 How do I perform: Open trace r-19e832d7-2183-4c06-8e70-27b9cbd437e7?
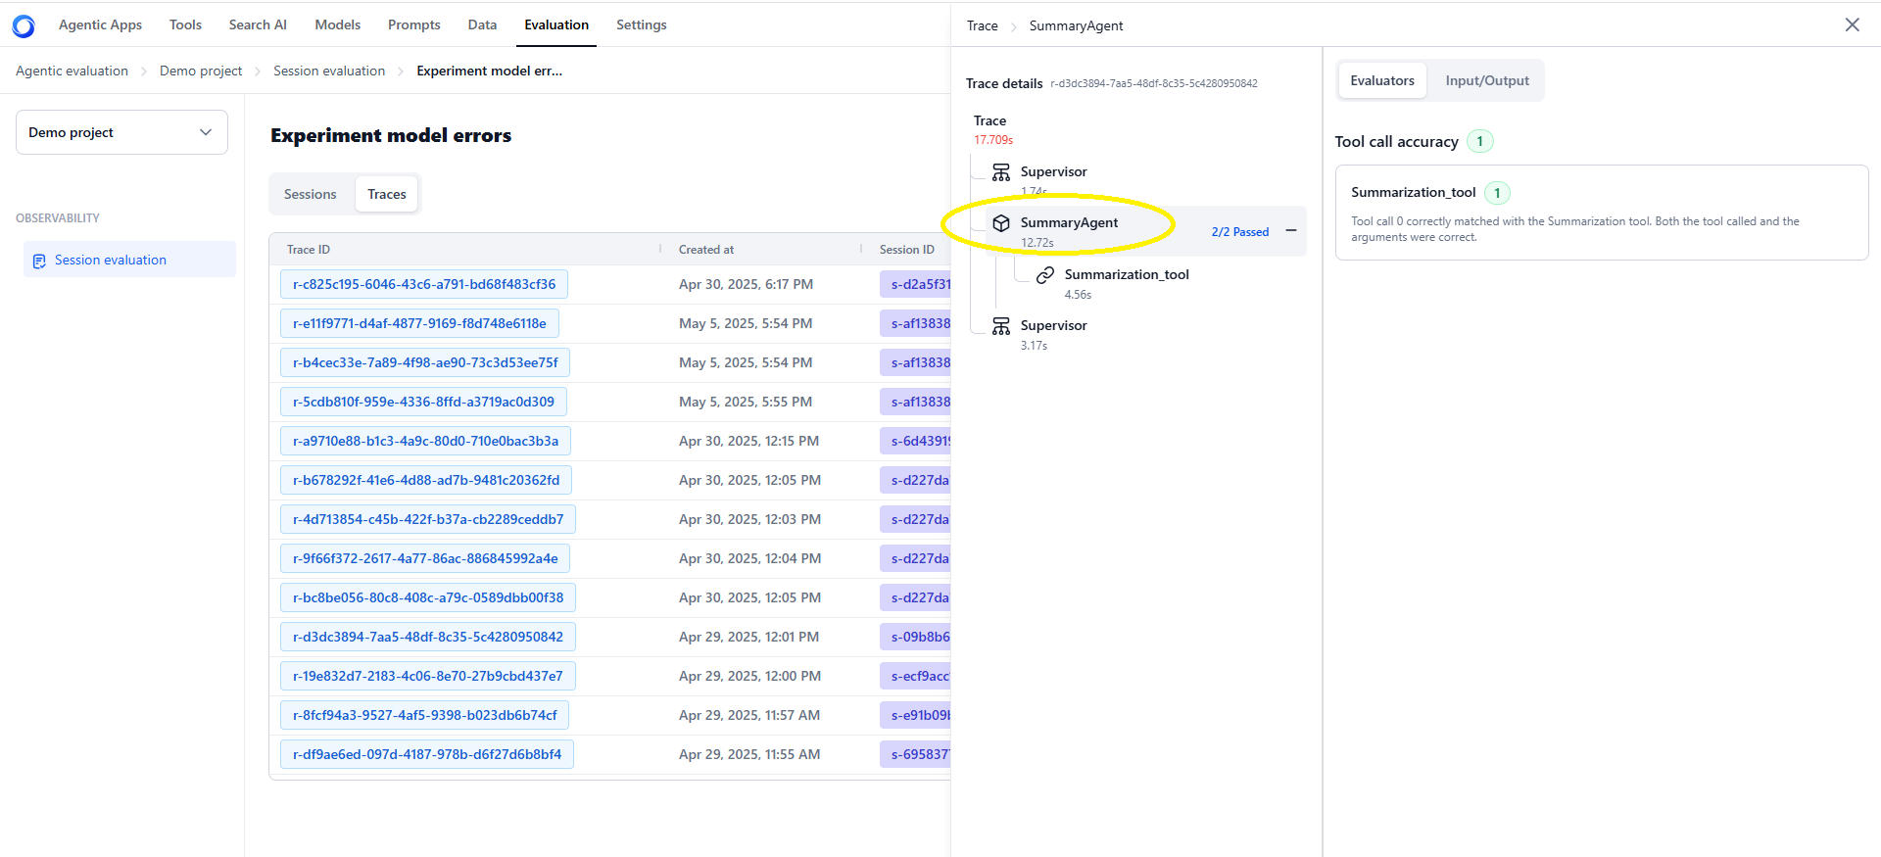click(428, 676)
